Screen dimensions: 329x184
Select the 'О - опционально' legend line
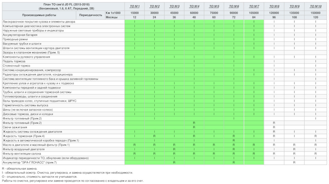[40, 177]
